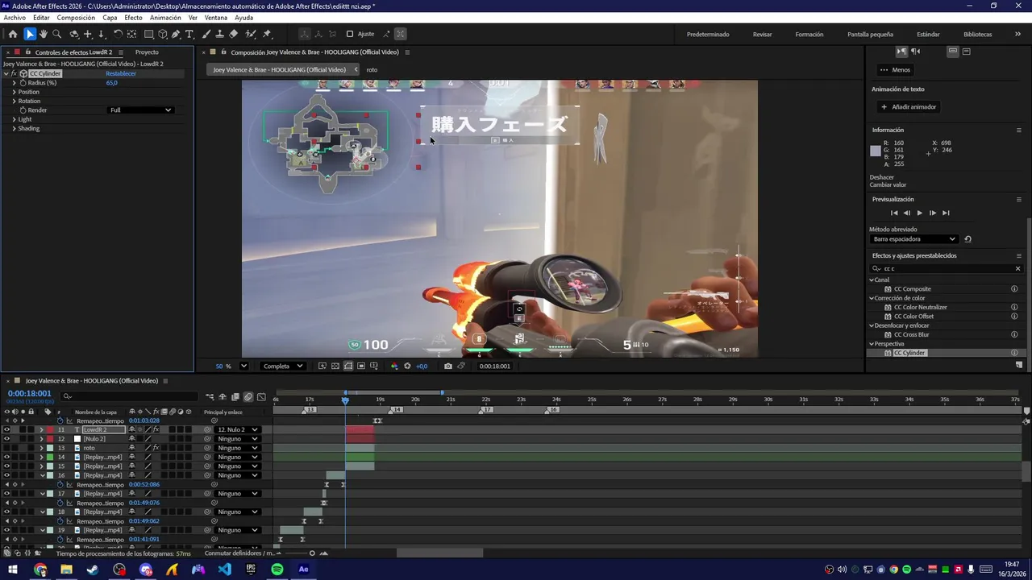
Task: Select the Type text tool
Action: pos(189,34)
